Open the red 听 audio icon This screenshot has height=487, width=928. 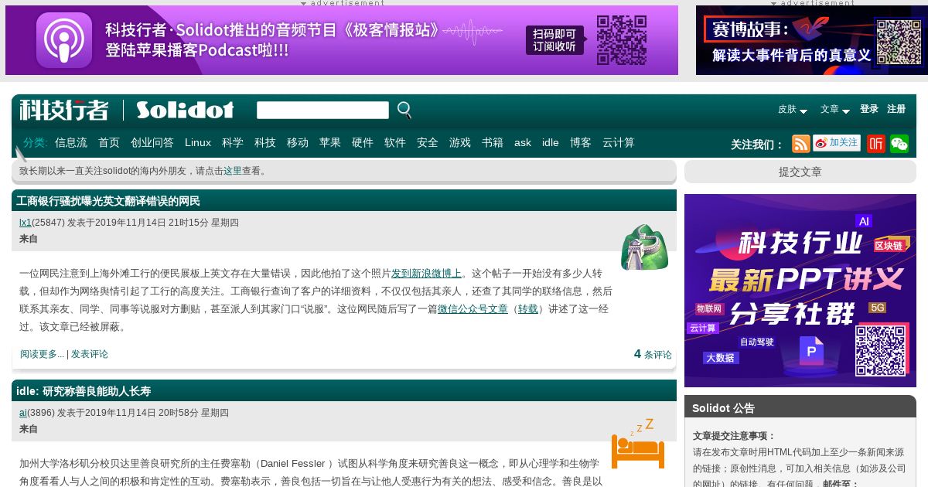point(876,144)
